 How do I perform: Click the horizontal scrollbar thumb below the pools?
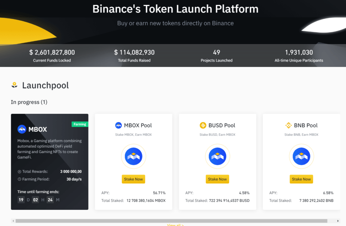coord(171,221)
